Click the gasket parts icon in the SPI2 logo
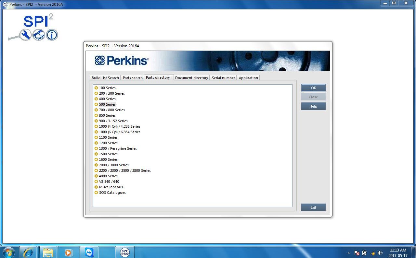 (38, 35)
